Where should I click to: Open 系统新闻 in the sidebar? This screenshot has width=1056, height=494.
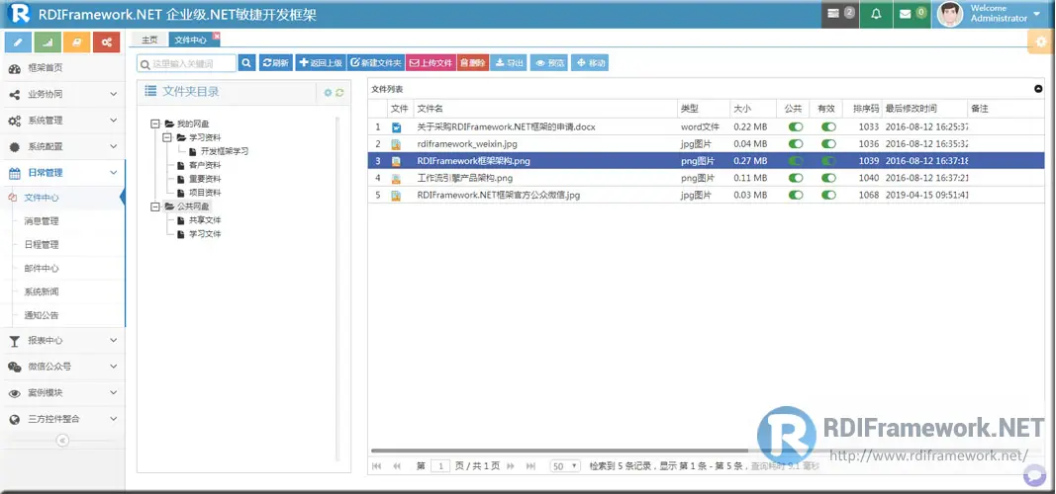pyautogui.click(x=42, y=291)
